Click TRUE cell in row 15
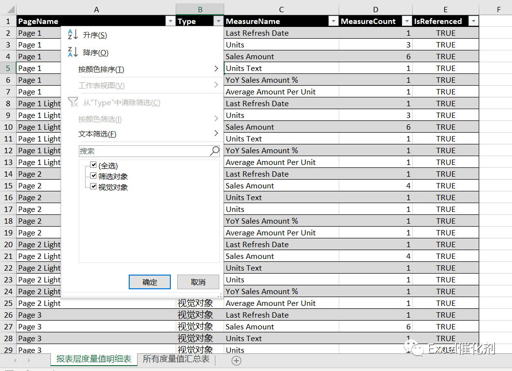Screen dimensions: 512x371 click(x=446, y=186)
